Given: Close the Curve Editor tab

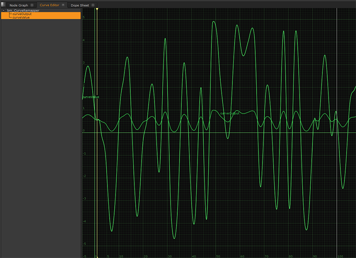Looking at the screenshot, I should [x=63, y=5].
